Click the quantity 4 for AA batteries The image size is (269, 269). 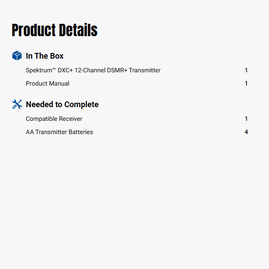click(x=246, y=132)
